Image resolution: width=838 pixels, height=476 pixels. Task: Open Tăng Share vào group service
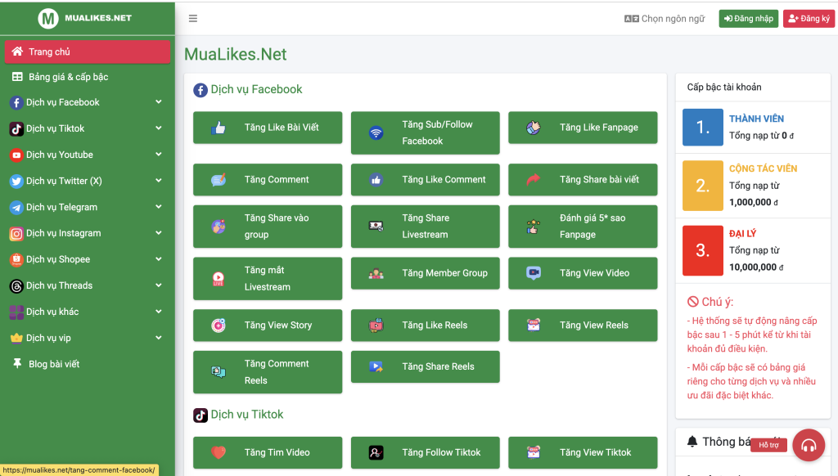pyautogui.click(x=268, y=227)
